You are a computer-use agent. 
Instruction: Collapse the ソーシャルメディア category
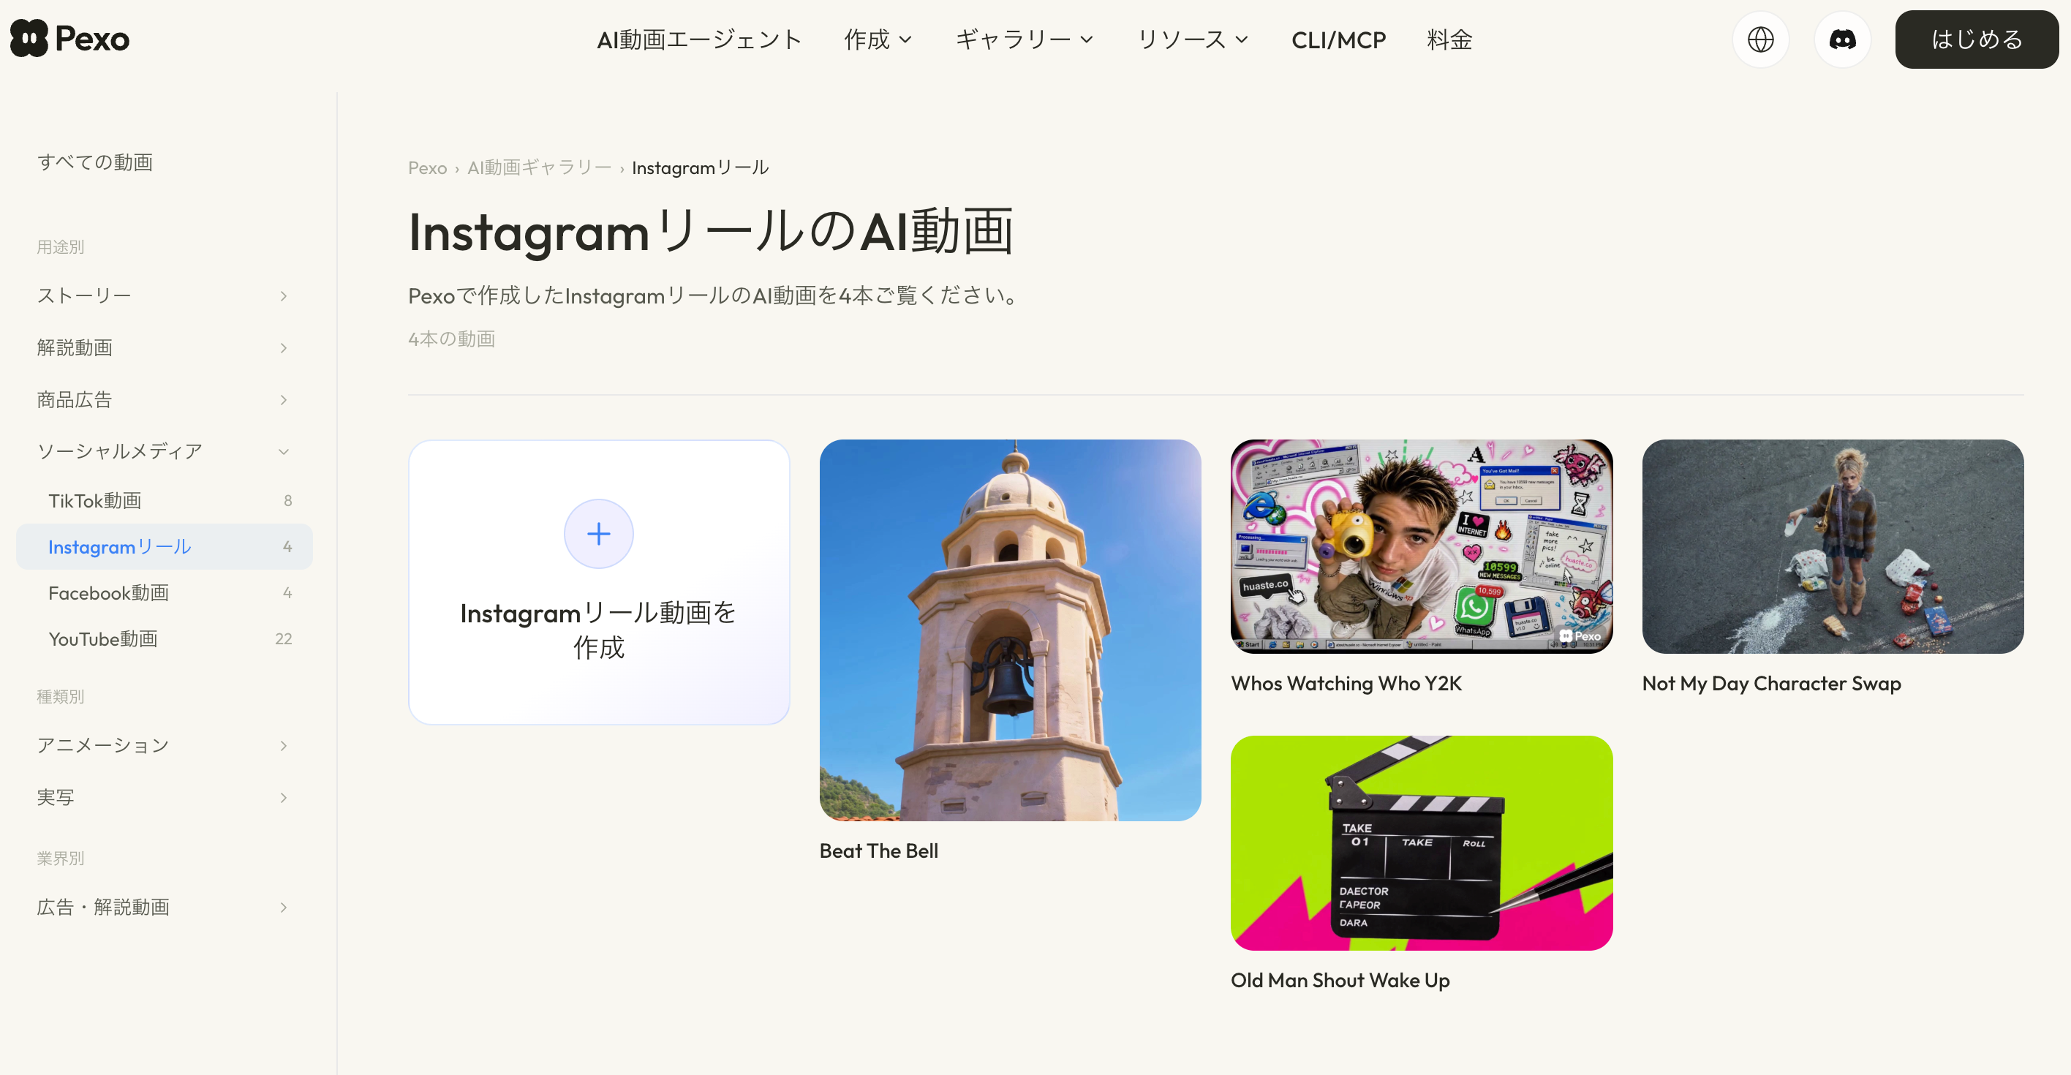[163, 451]
